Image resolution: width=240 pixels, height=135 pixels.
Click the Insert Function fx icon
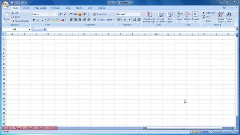coord(45,29)
